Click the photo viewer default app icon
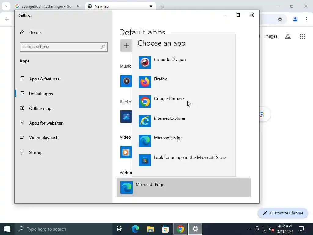 (x=126, y=117)
